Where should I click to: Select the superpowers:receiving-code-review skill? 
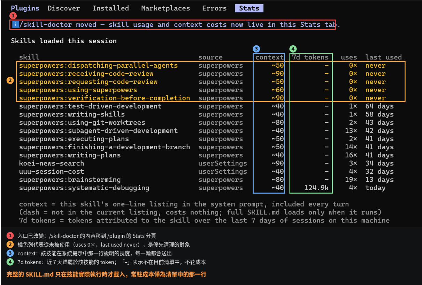click(86, 74)
